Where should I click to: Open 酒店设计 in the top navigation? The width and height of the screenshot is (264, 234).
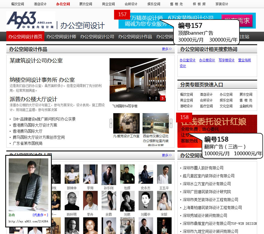(x=40, y=4)
